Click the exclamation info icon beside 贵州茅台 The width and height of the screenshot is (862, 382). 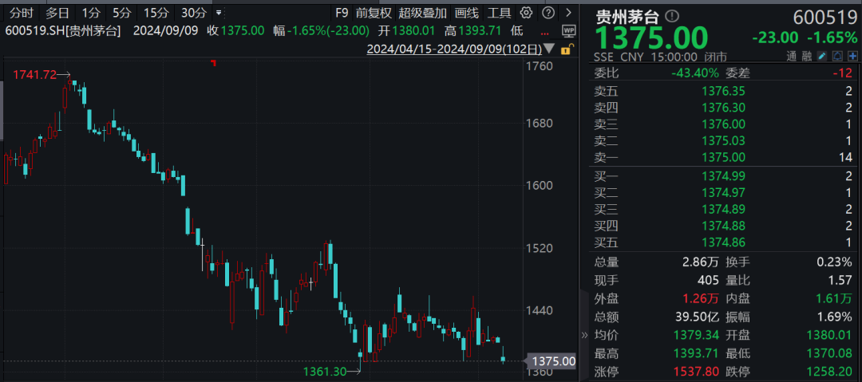672,17
